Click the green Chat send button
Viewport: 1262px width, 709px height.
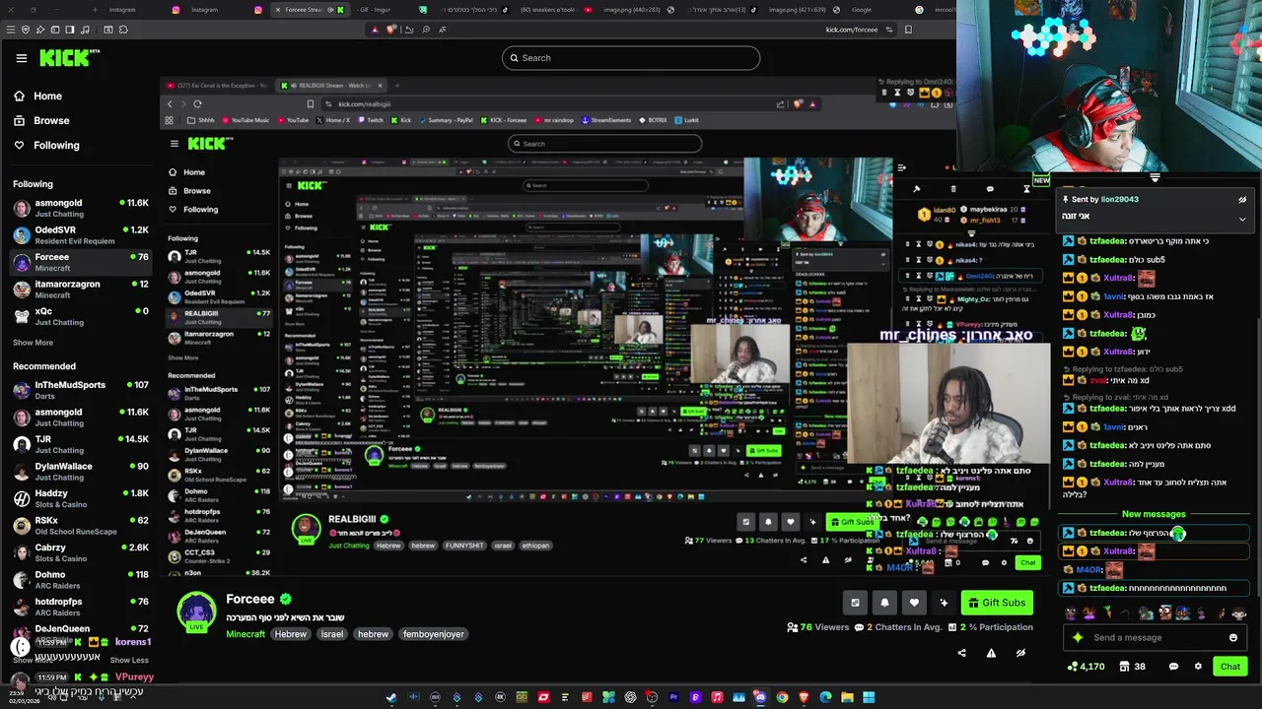tap(1229, 667)
